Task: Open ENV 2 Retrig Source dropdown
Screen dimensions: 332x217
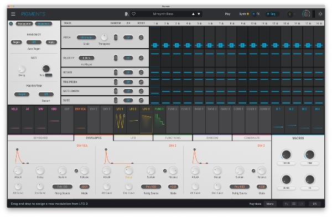Action: click(x=151, y=187)
